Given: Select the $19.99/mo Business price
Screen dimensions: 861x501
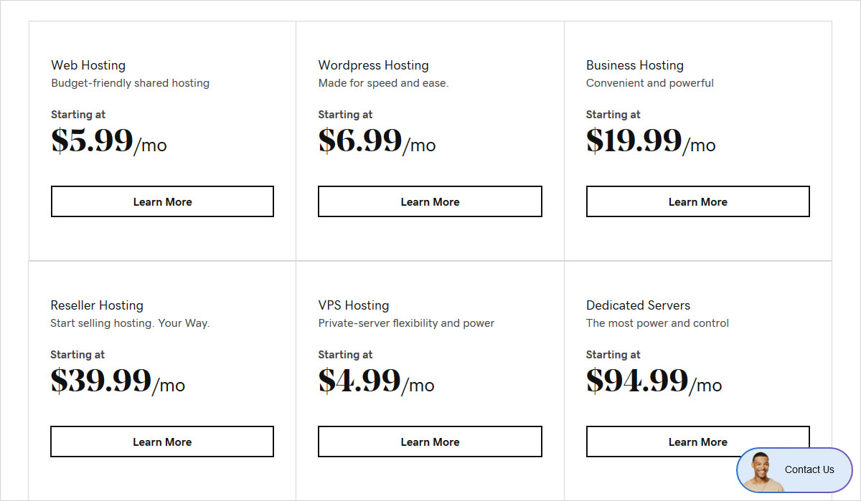Looking at the screenshot, I should coord(650,141).
